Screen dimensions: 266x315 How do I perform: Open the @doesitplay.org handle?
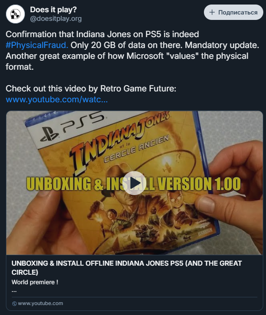coord(56,19)
